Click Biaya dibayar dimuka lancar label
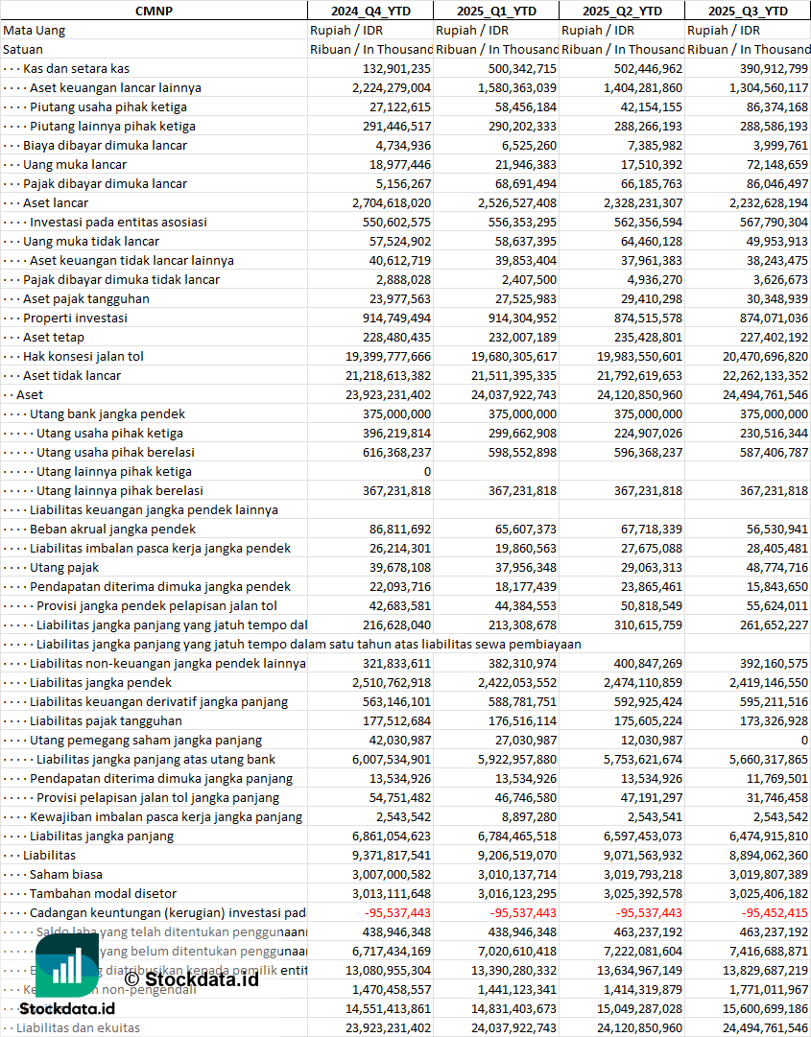The image size is (811, 1037). [106, 146]
